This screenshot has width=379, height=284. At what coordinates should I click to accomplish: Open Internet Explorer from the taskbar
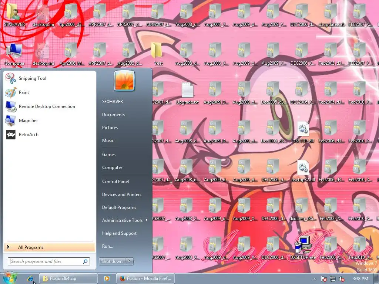(30, 278)
